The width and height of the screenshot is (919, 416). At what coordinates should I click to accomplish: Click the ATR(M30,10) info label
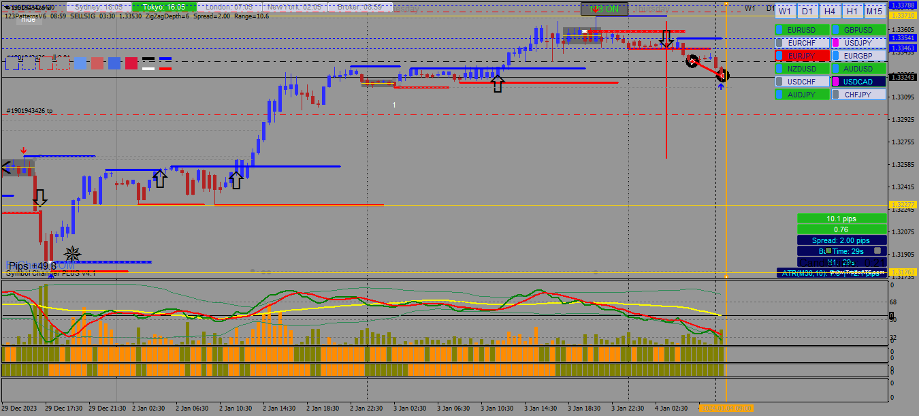pos(832,272)
